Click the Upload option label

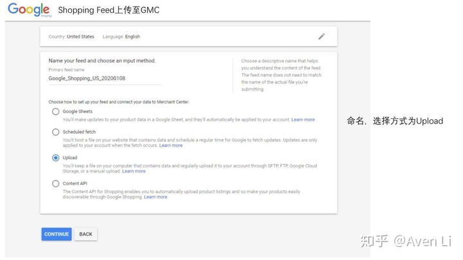69,158
